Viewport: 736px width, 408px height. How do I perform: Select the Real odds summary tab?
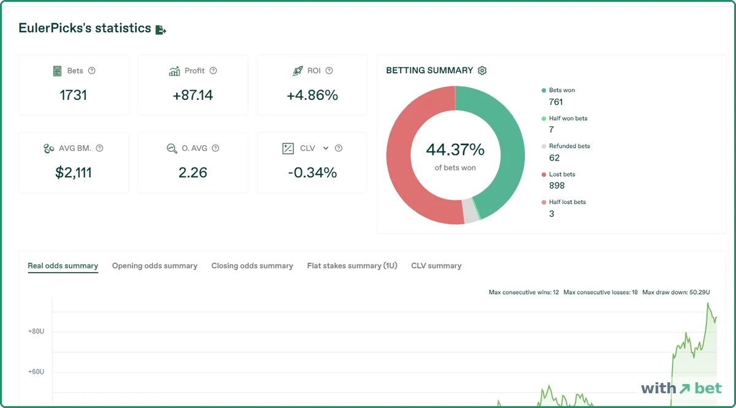63,266
